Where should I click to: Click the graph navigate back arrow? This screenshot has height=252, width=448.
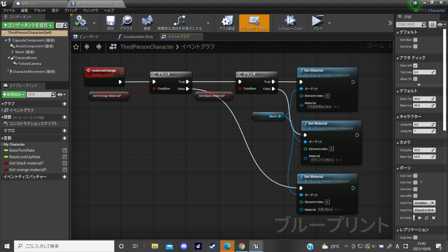pos(87,47)
